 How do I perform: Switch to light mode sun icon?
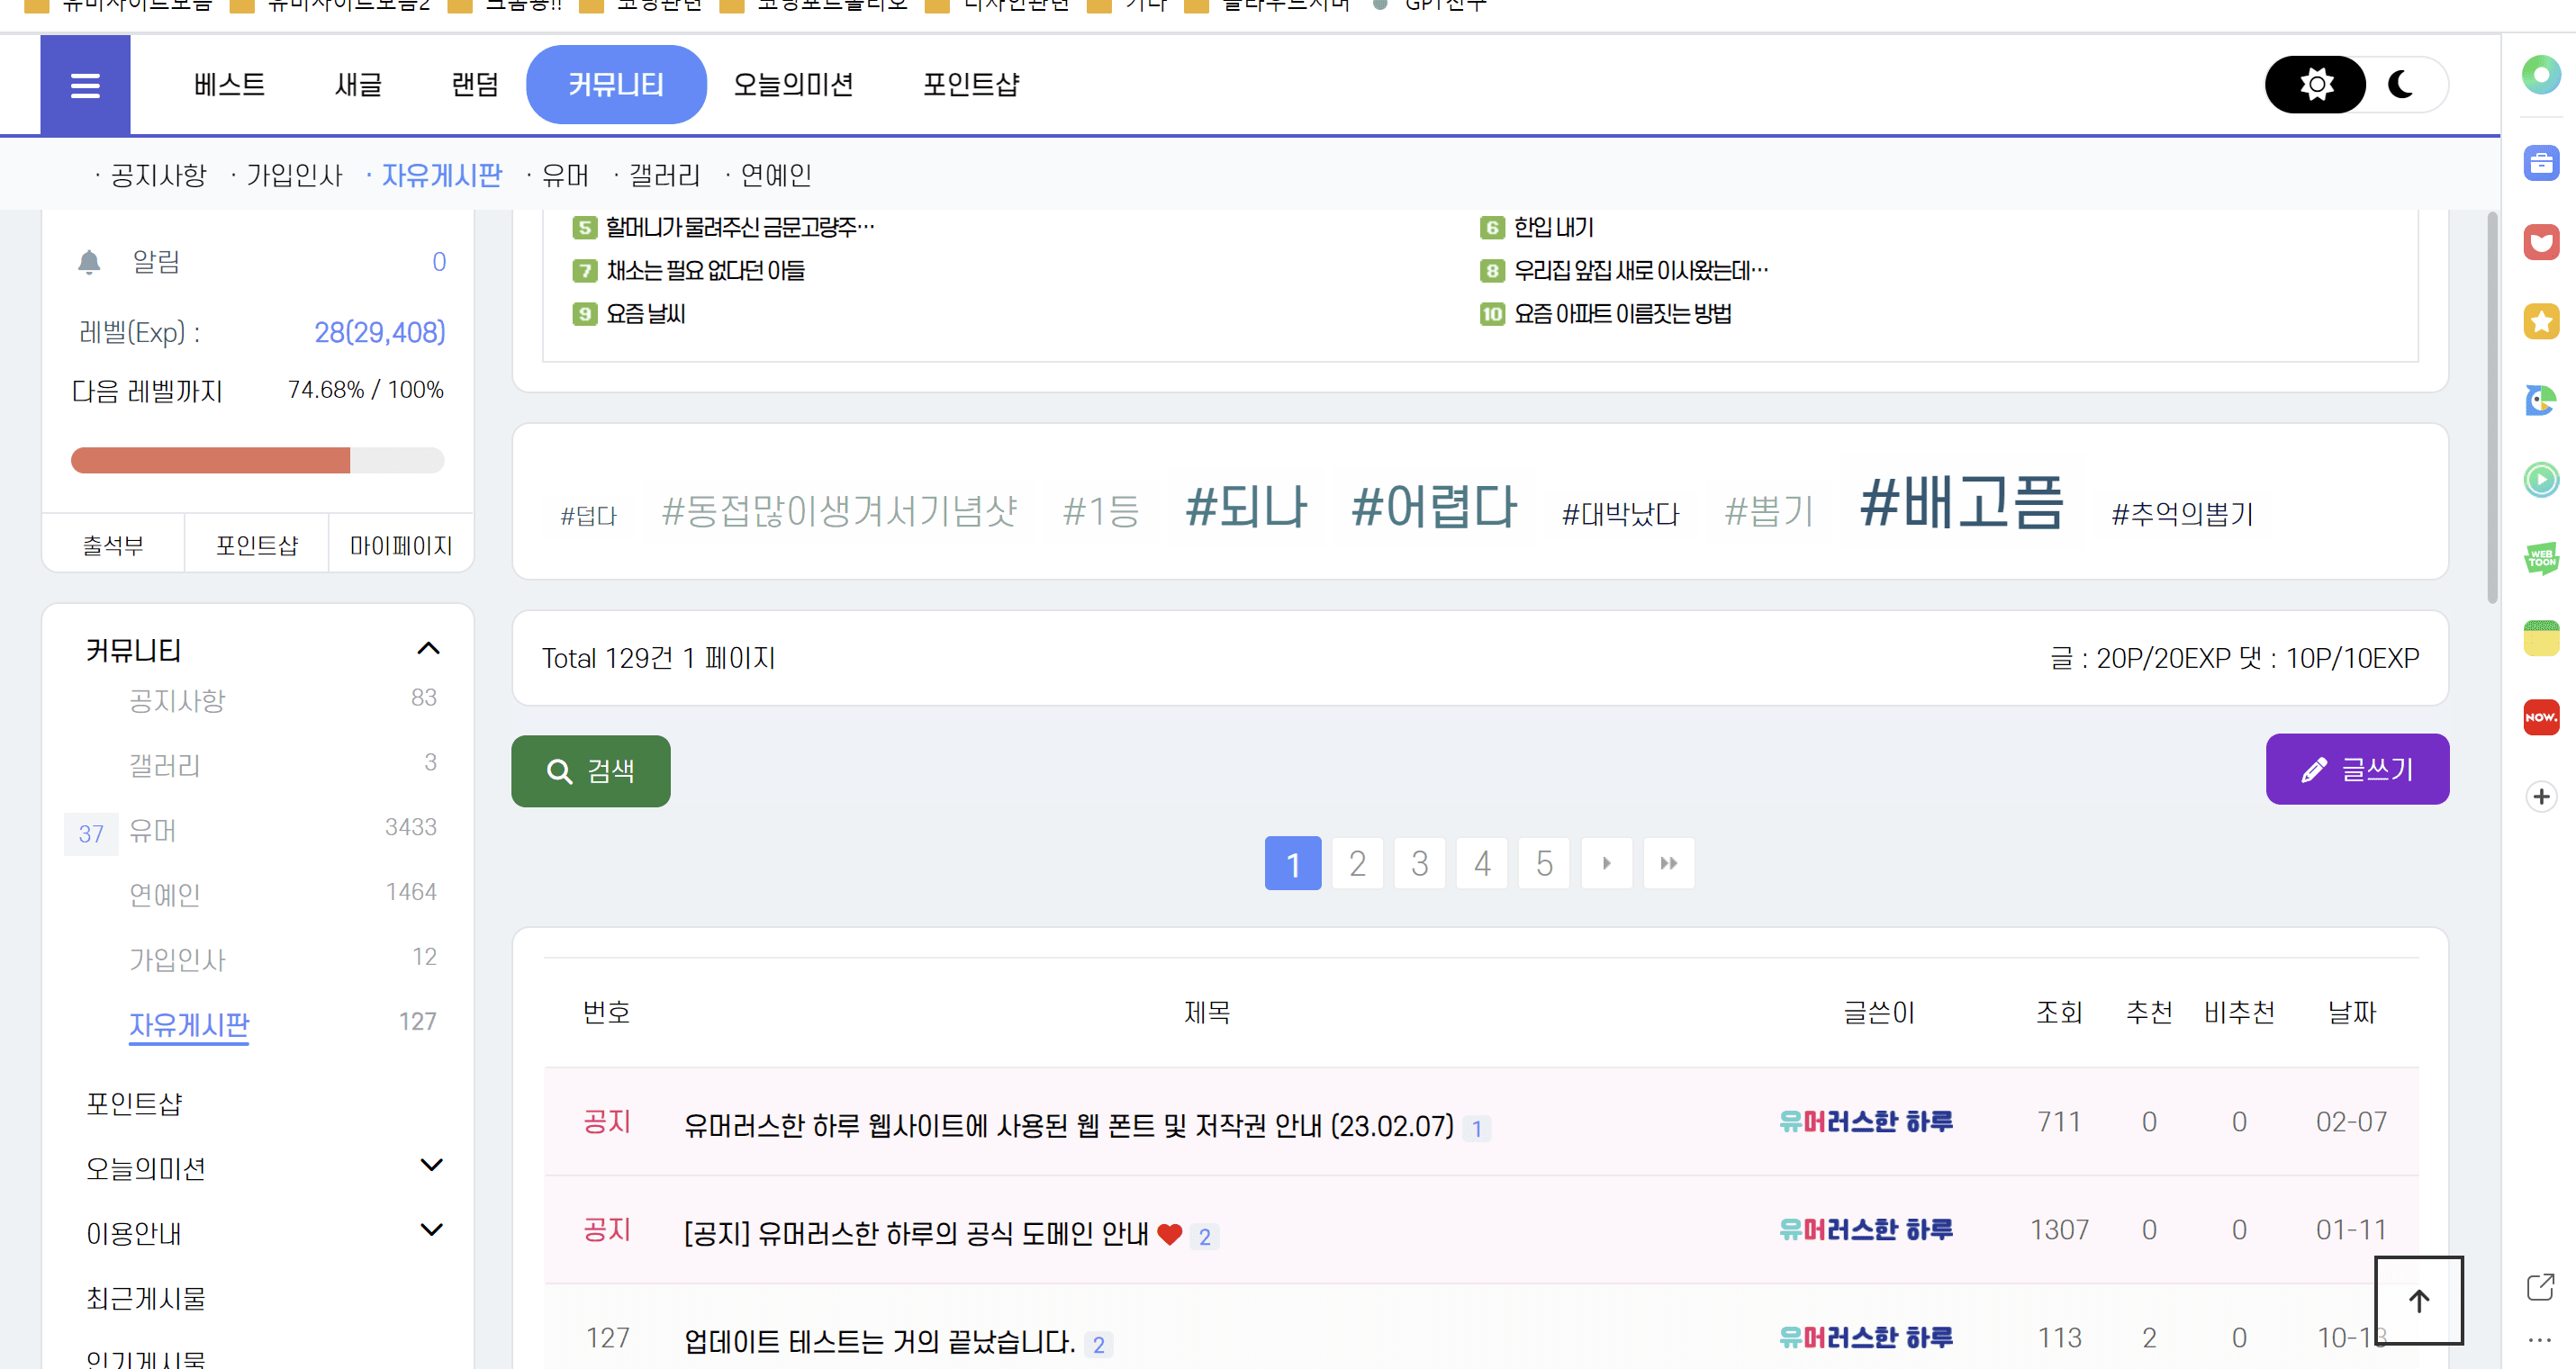(x=2315, y=85)
